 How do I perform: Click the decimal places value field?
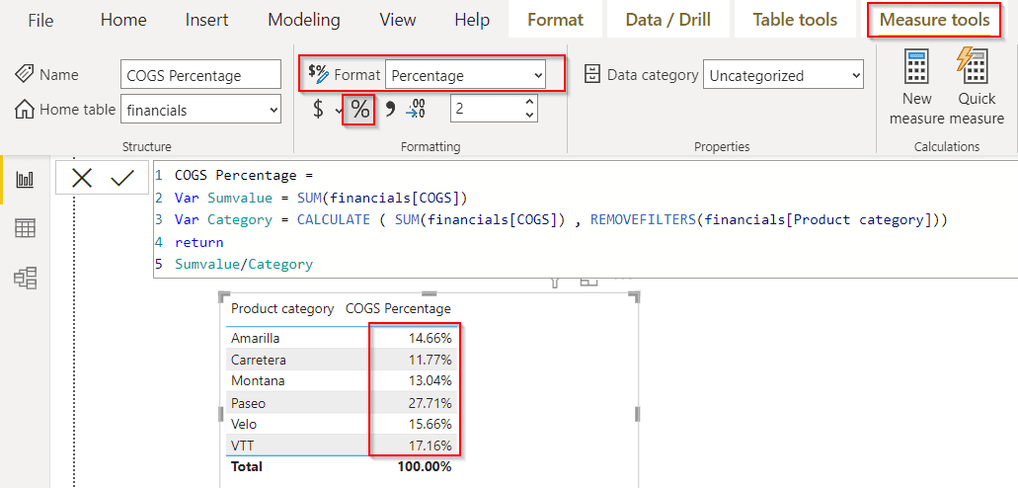coord(487,110)
